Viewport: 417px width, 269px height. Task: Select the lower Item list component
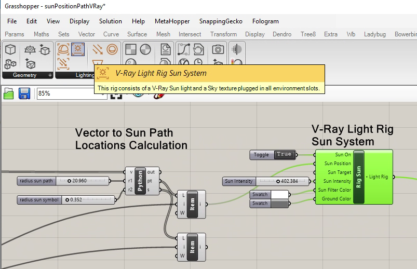pos(192,247)
